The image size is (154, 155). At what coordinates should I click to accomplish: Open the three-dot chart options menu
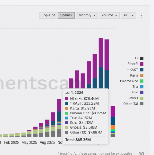pyautogui.click(x=141, y=15)
